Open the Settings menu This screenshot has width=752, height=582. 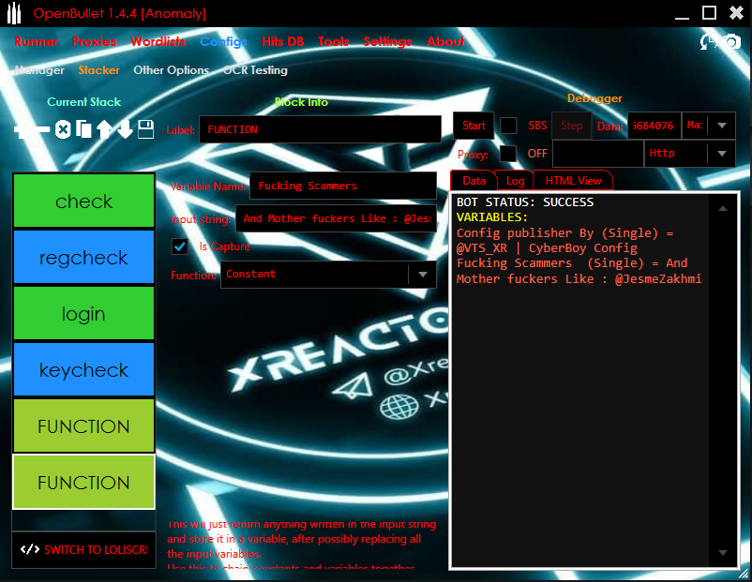click(387, 42)
